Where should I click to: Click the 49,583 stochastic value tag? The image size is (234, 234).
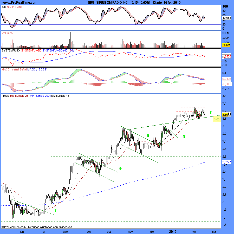pos(227,18)
